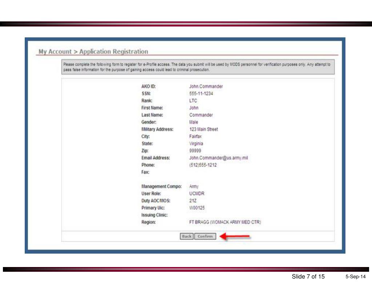Screen dimensions: 372x283
Task: Click the City value Fairfax
Action: (x=195, y=136)
